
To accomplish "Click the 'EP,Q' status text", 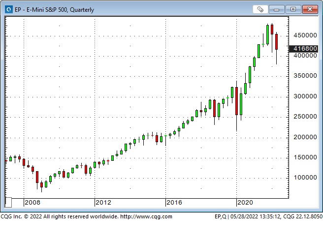I will [x=221, y=216].
